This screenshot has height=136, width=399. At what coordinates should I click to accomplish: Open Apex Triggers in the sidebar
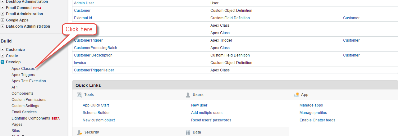click(23, 75)
